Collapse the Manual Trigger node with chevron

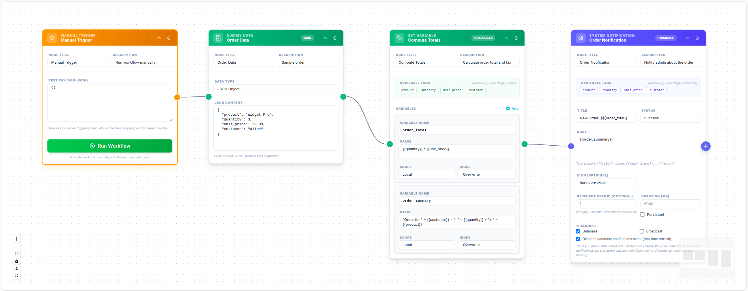coord(159,38)
